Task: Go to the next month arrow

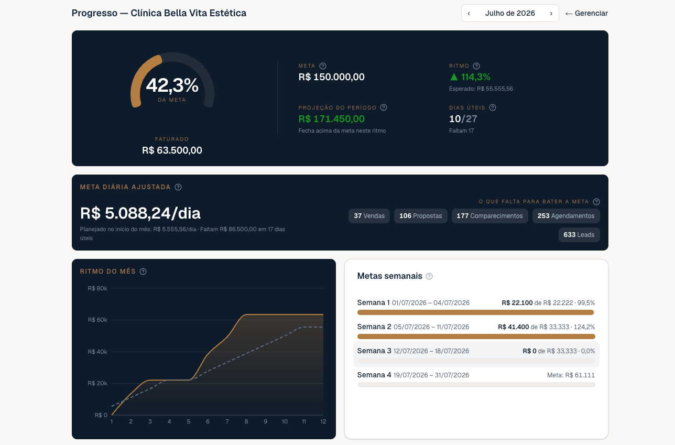Action: [551, 13]
